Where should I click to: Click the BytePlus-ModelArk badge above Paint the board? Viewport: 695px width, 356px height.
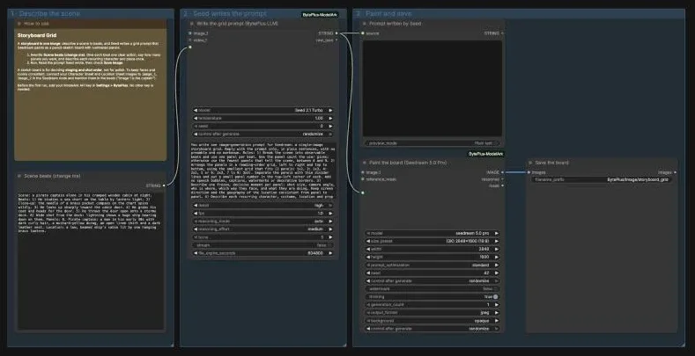tap(486, 154)
